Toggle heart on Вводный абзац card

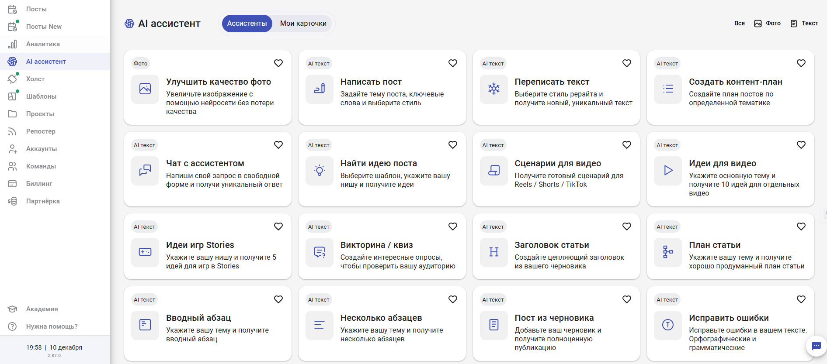pyautogui.click(x=278, y=299)
